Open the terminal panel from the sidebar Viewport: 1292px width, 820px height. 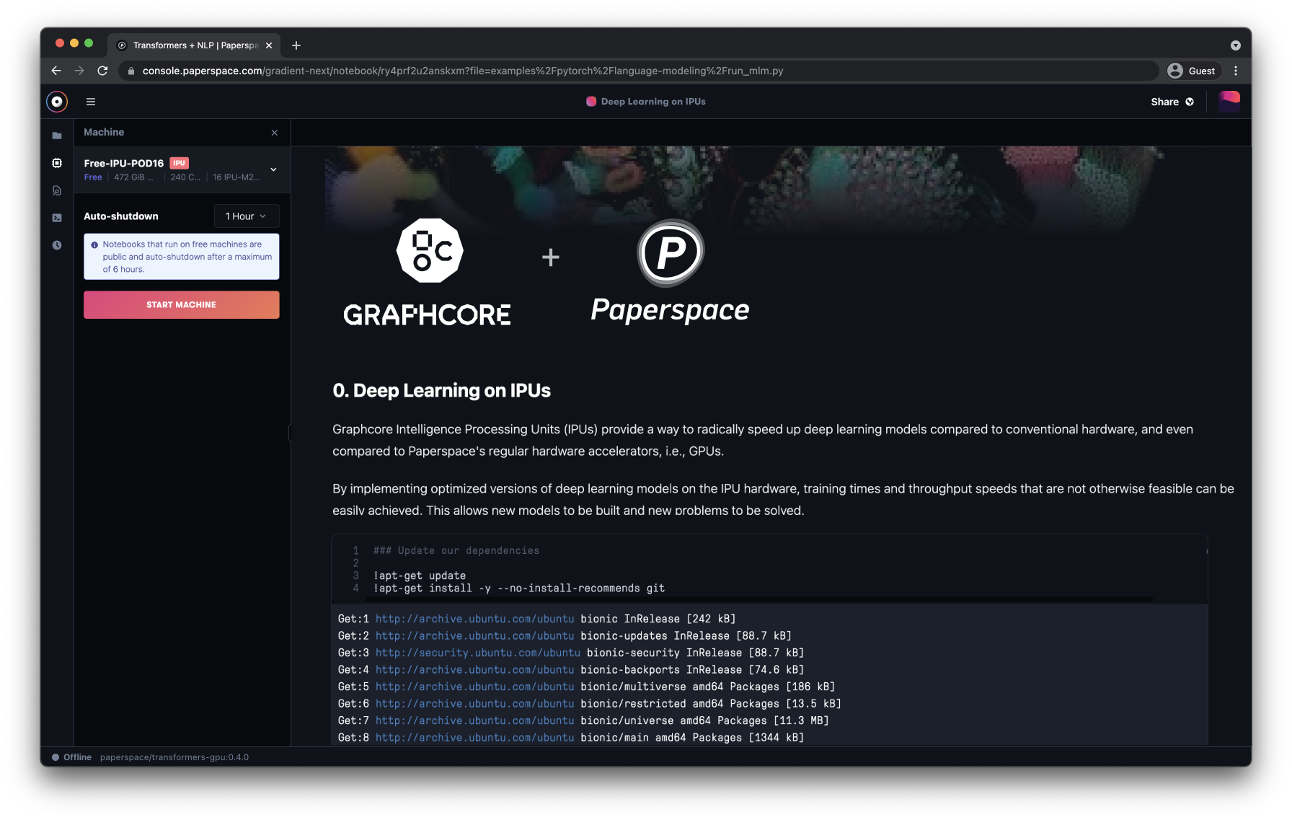pyautogui.click(x=56, y=217)
